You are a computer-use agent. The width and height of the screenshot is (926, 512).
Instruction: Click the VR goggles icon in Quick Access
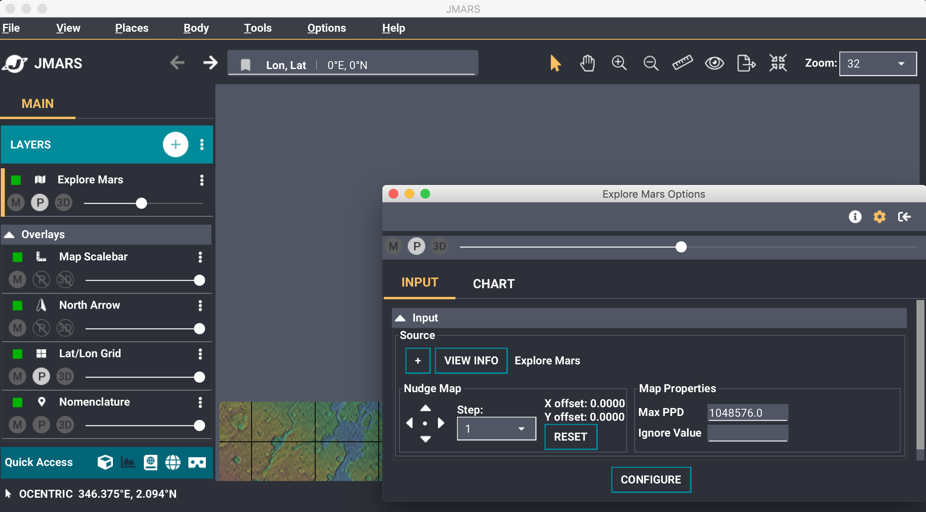click(197, 462)
